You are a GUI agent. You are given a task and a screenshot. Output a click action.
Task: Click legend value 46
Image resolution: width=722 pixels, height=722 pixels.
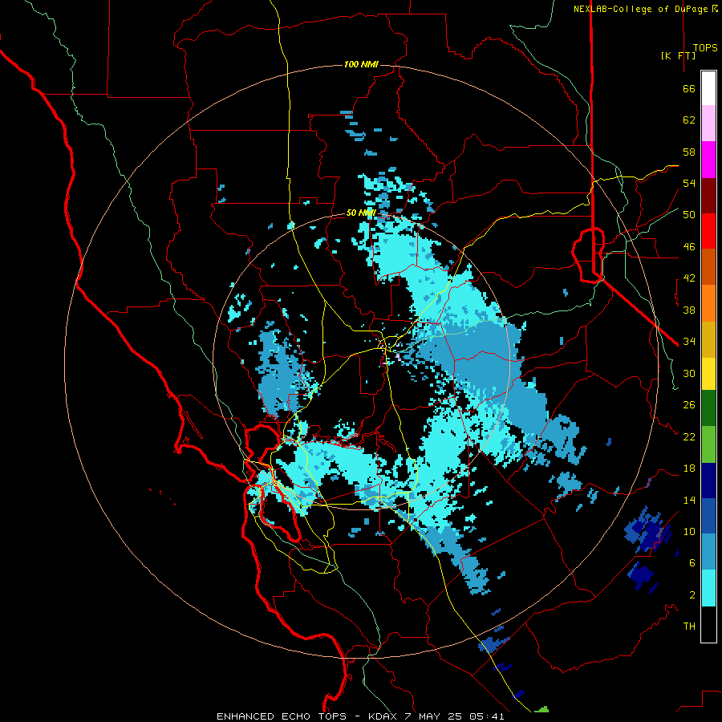(689, 247)
